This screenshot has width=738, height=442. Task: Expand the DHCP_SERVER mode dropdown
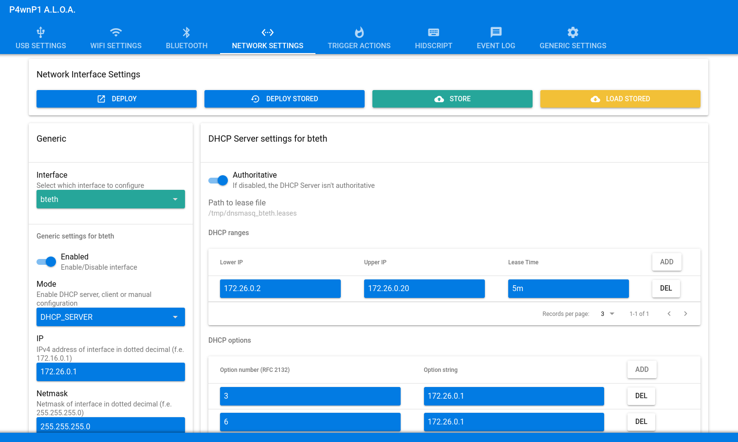(x=111, y=317)
